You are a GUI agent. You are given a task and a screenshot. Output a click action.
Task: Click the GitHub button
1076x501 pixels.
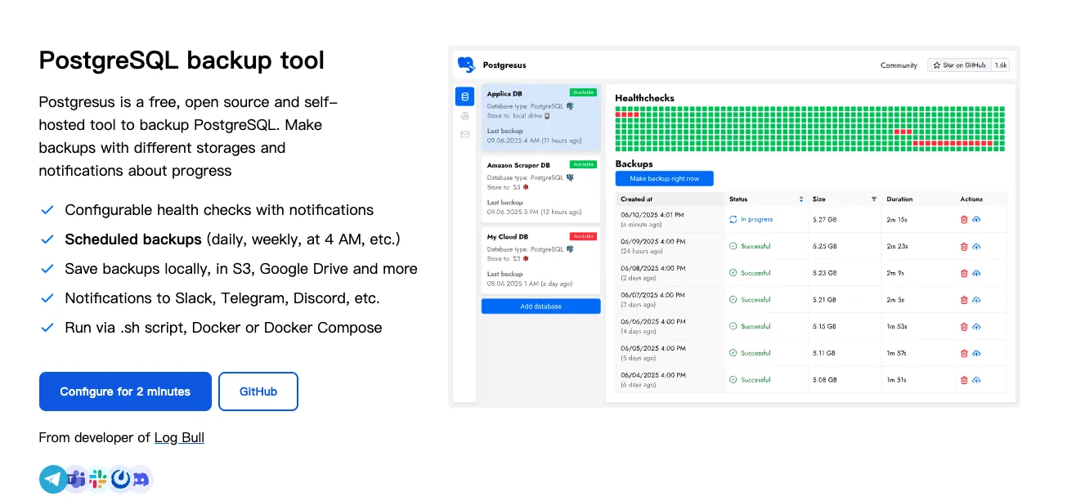coord(258,391)
